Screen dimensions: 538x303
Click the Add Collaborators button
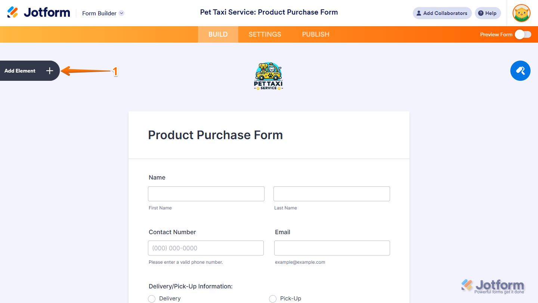click(442, 13)
